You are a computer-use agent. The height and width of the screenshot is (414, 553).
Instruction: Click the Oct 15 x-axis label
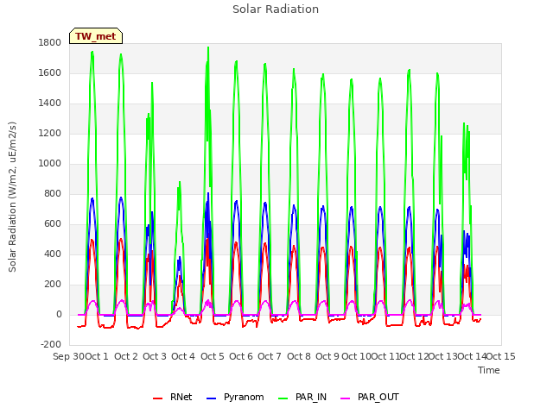pos(501,356)
